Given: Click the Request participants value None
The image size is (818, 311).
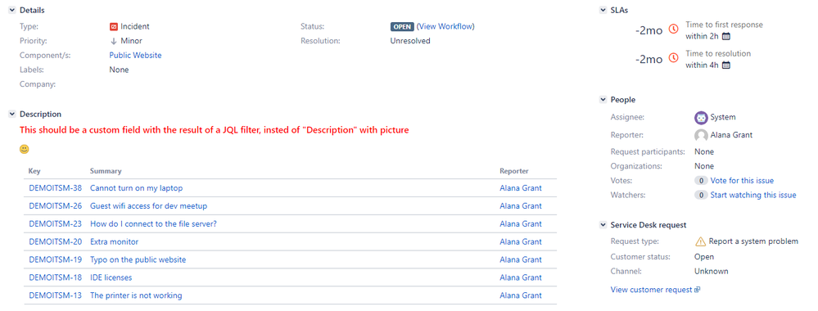Looking at the screenshot, I should 704,152.
